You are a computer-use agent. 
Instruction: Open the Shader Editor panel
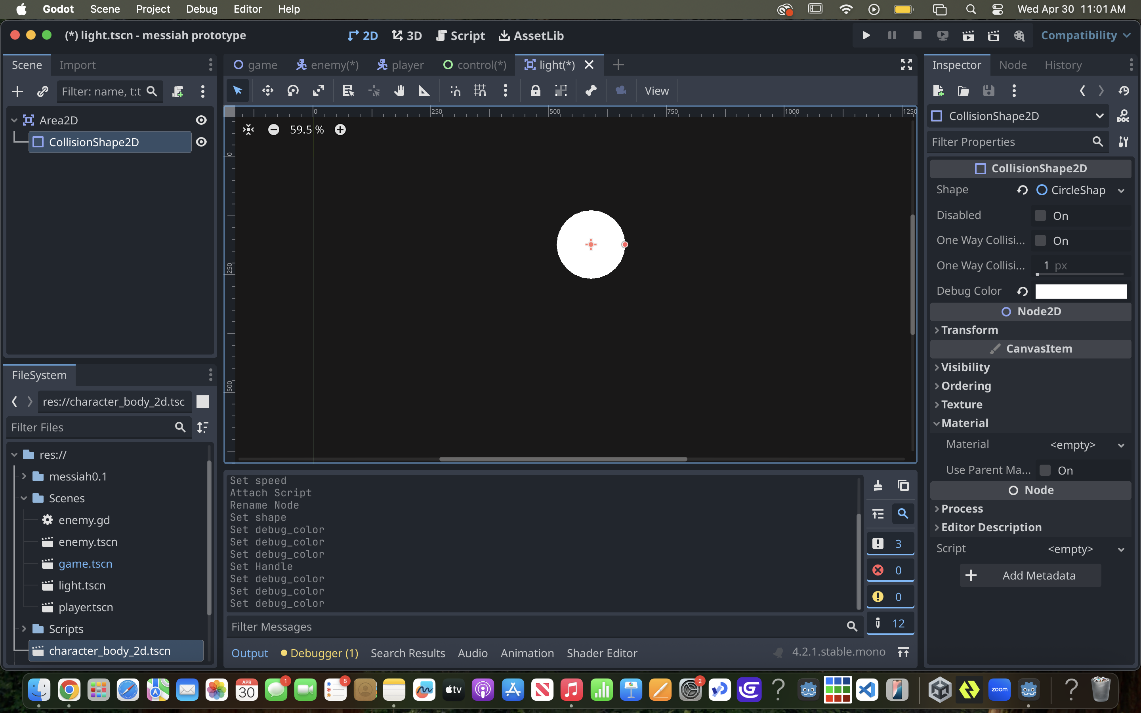(x=602, y=653)
